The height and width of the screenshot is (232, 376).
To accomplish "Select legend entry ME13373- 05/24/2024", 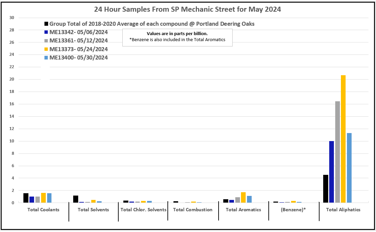I will (x=79, y=49).
